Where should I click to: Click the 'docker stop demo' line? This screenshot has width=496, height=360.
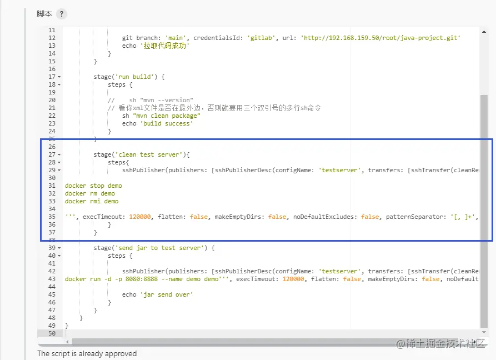pos(93,186)
